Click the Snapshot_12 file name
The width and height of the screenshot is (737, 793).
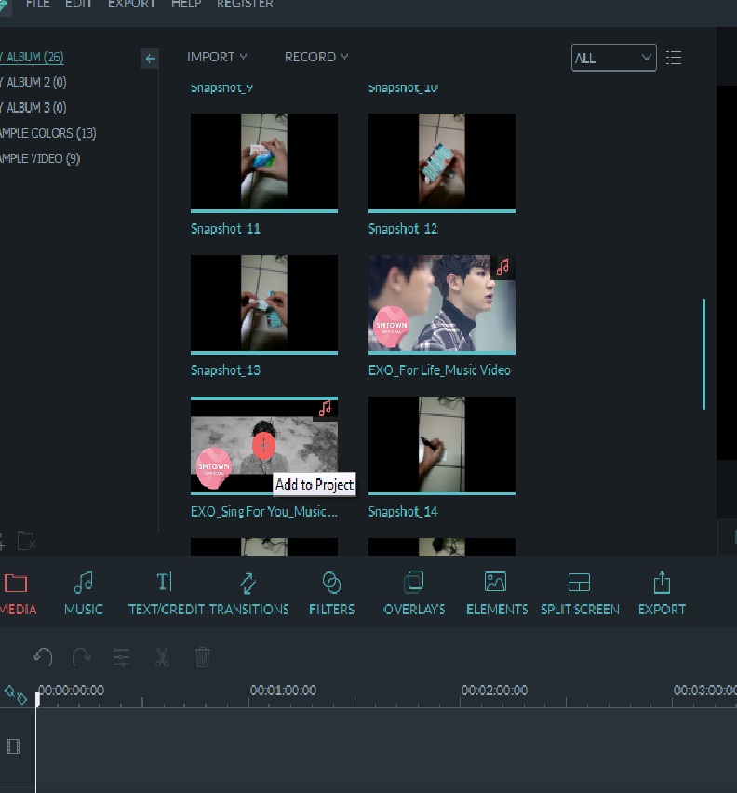pyautogui.click(x=403, y=229)
